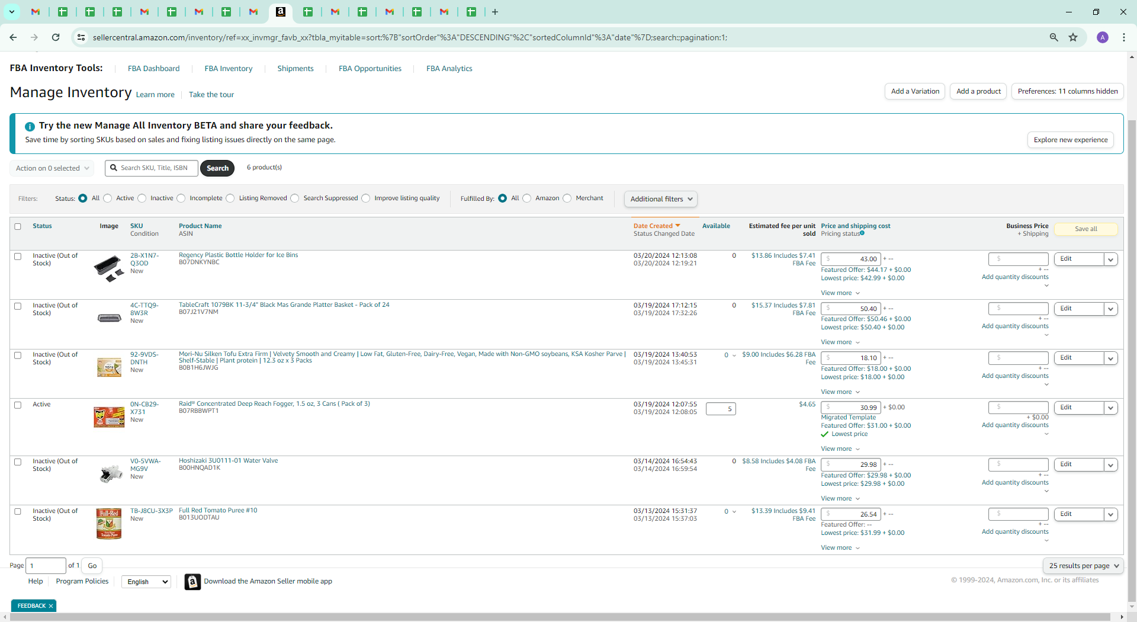Go to the Shipments tab
The image size is (1137, 622).
pyautogui.click(x=296, y=69)
